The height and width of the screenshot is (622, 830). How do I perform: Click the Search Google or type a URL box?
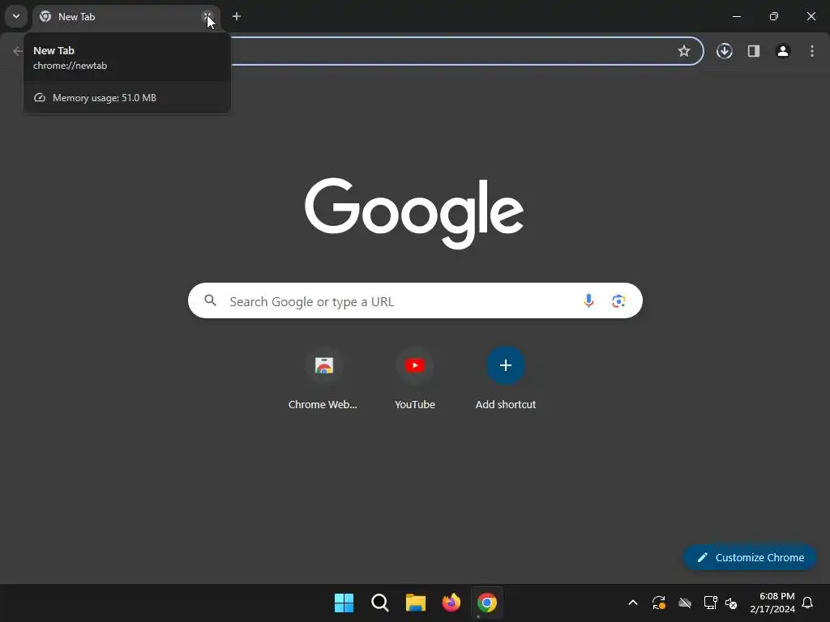click(x=415, y=301)
